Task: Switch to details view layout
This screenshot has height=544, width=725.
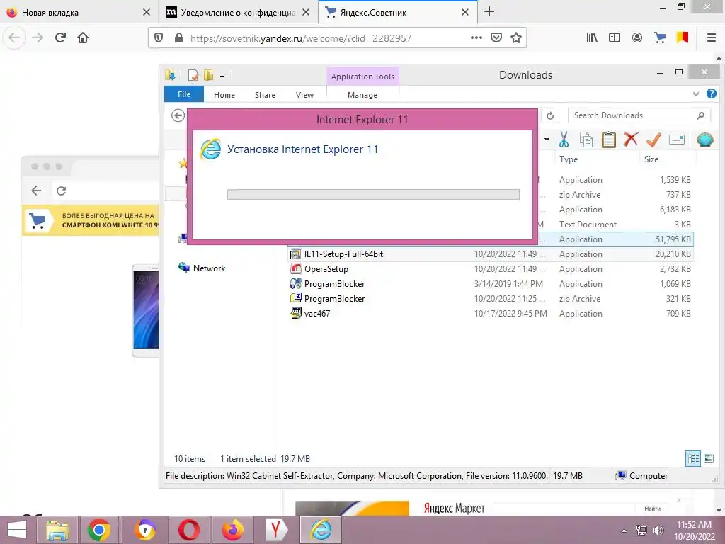Action: tap(692, 459)
